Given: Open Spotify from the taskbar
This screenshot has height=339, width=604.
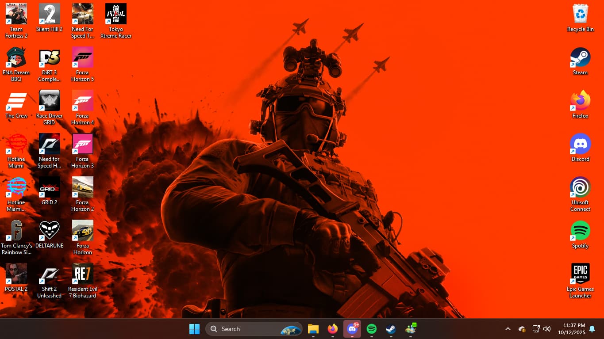Looking at the screenshot, I should 372,329.
